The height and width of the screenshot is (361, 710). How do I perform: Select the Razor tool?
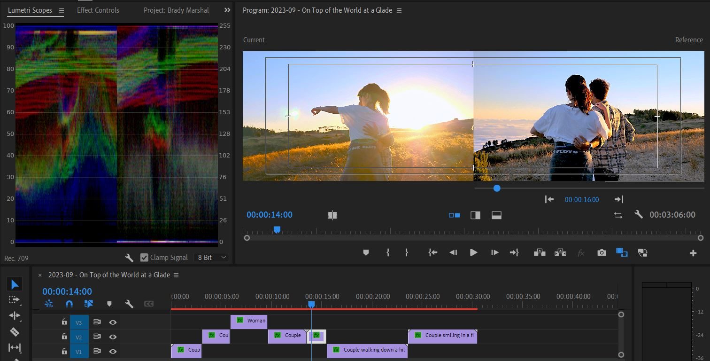tap(15, 332)
